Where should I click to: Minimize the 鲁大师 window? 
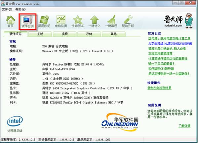coord(176,3)
